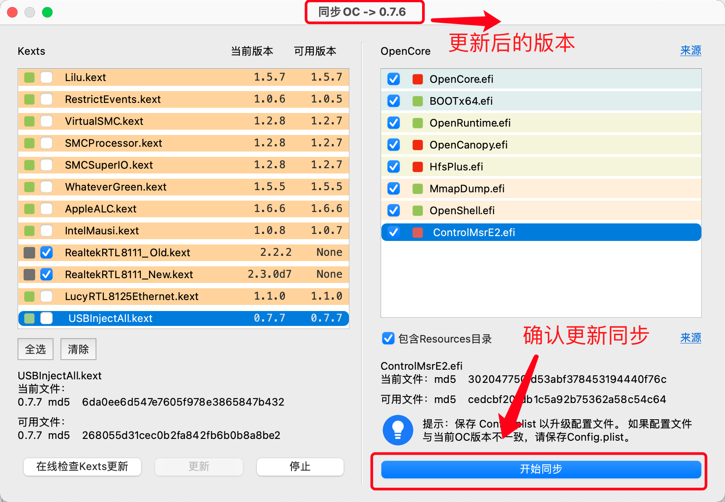The width and height of the screenshot is (725, 502).
Task: Check the Lilu.kext checkbox
Action: coord(46,78)
